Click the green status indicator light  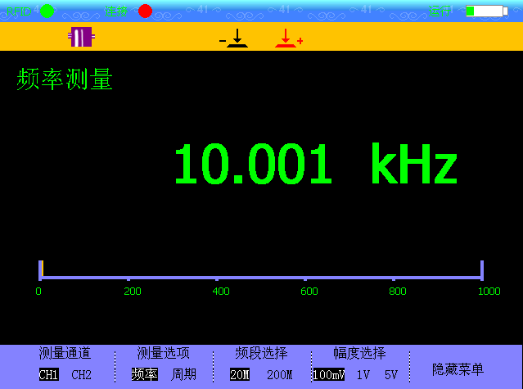tap(47, 11)
